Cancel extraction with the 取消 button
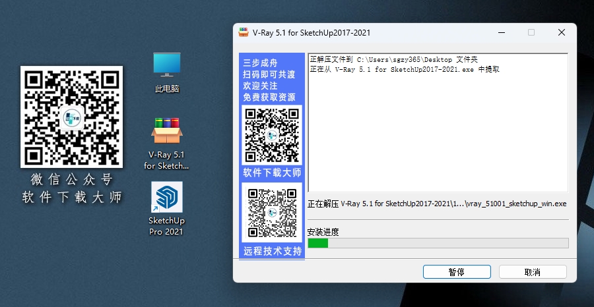 coord(533,272)
